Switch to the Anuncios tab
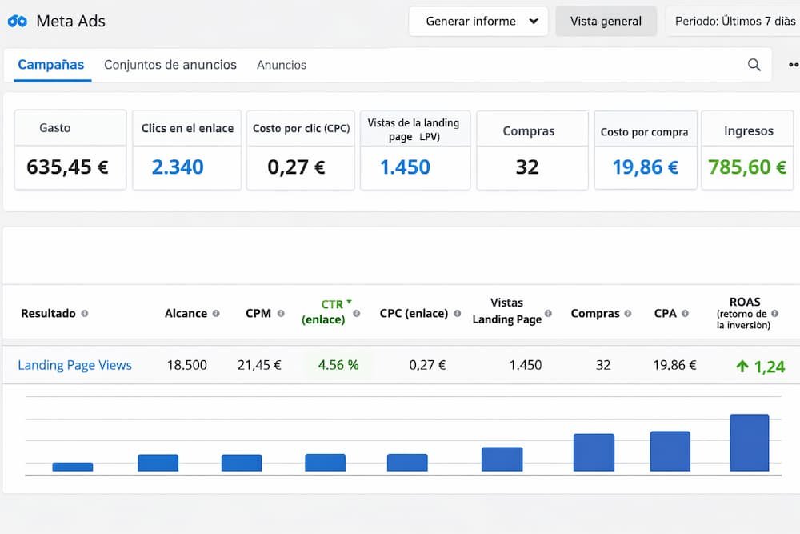The width and height of the screenshot is (800, 534). pos(282,65)
